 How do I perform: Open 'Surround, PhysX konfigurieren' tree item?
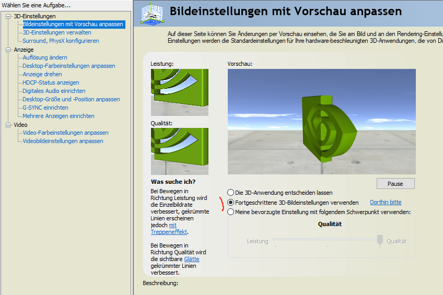point(61,41)
